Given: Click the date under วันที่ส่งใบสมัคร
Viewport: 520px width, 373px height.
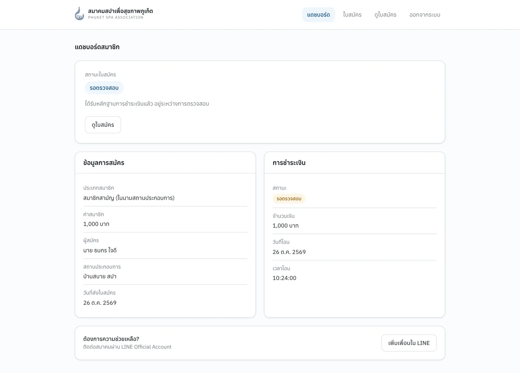Looking at the screenshot, I should point(100,302).
